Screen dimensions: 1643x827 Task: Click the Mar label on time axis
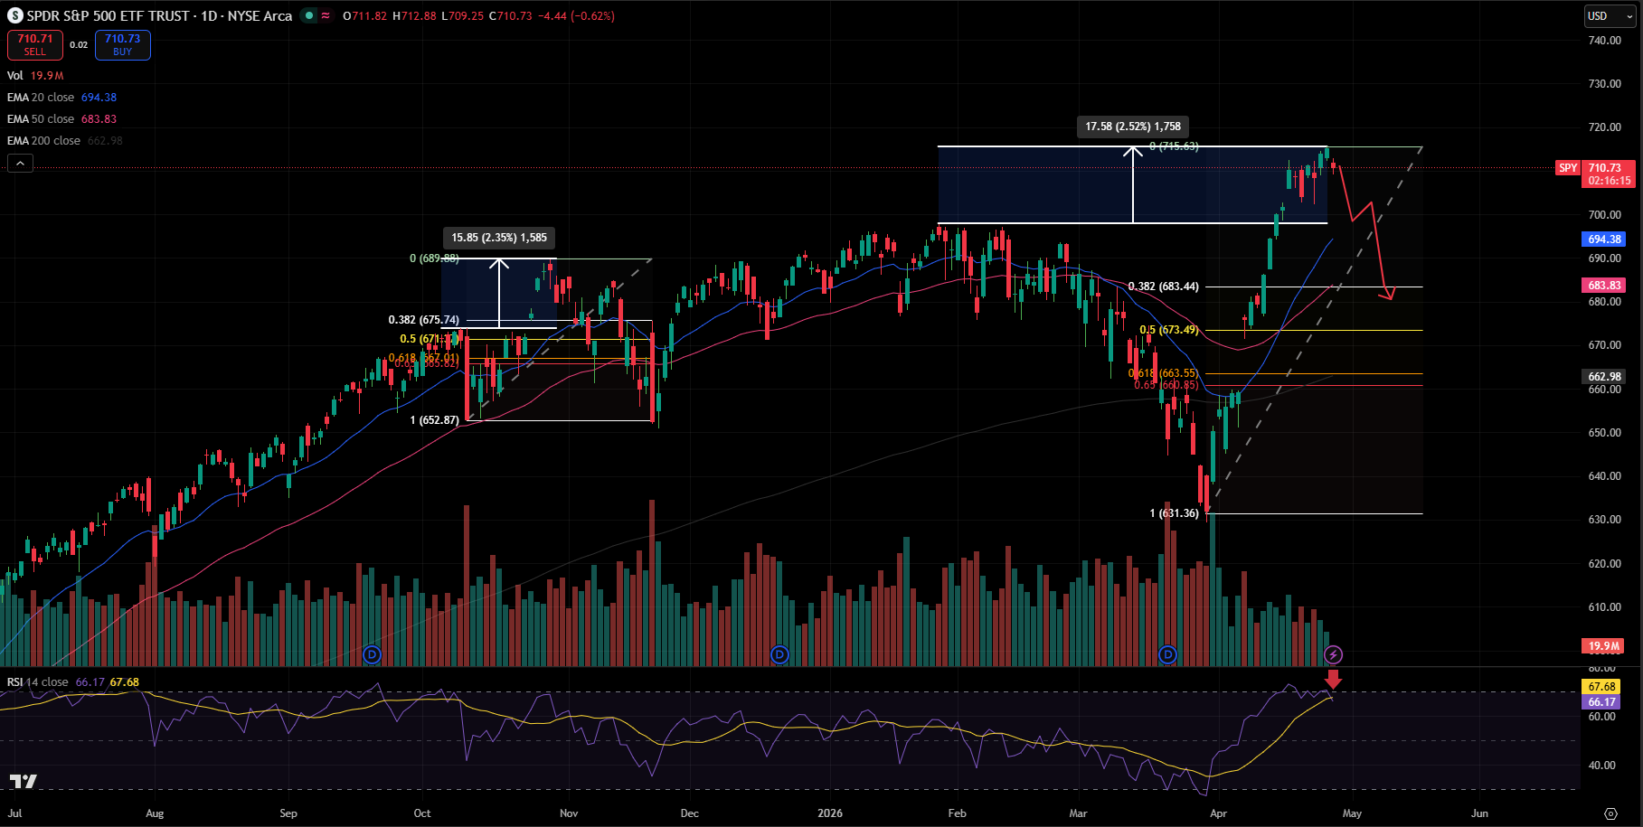pos(1078,813)
